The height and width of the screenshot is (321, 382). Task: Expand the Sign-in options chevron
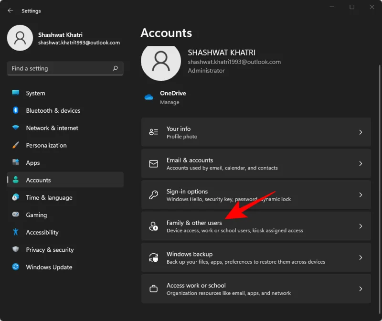point(361,195)
